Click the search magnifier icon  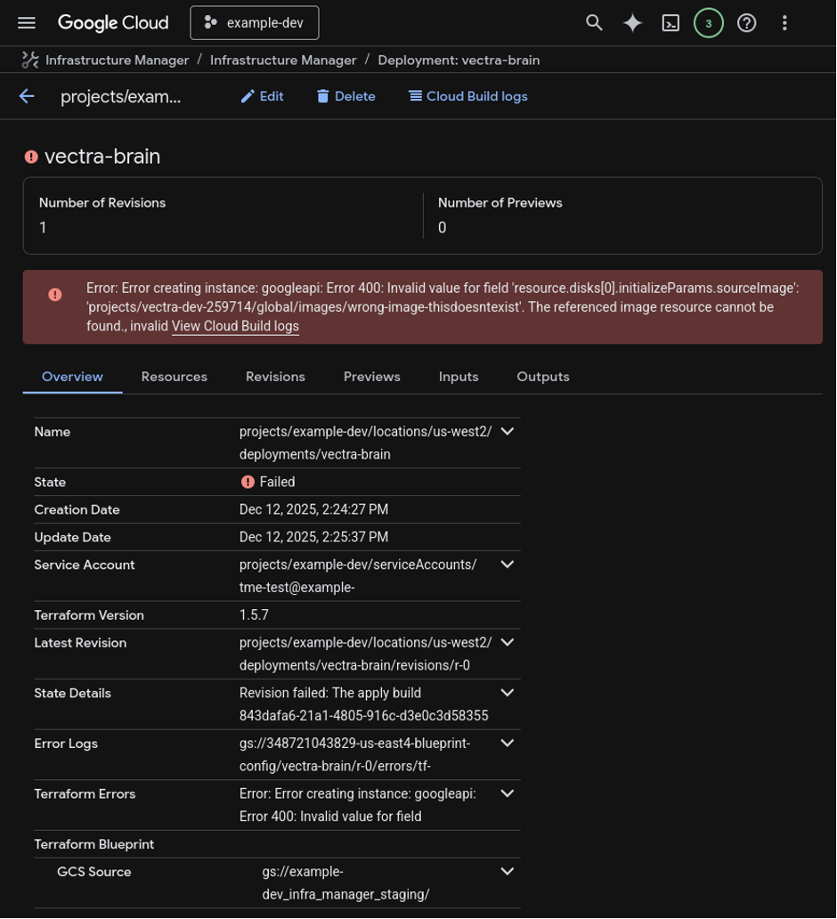[594, 23]
